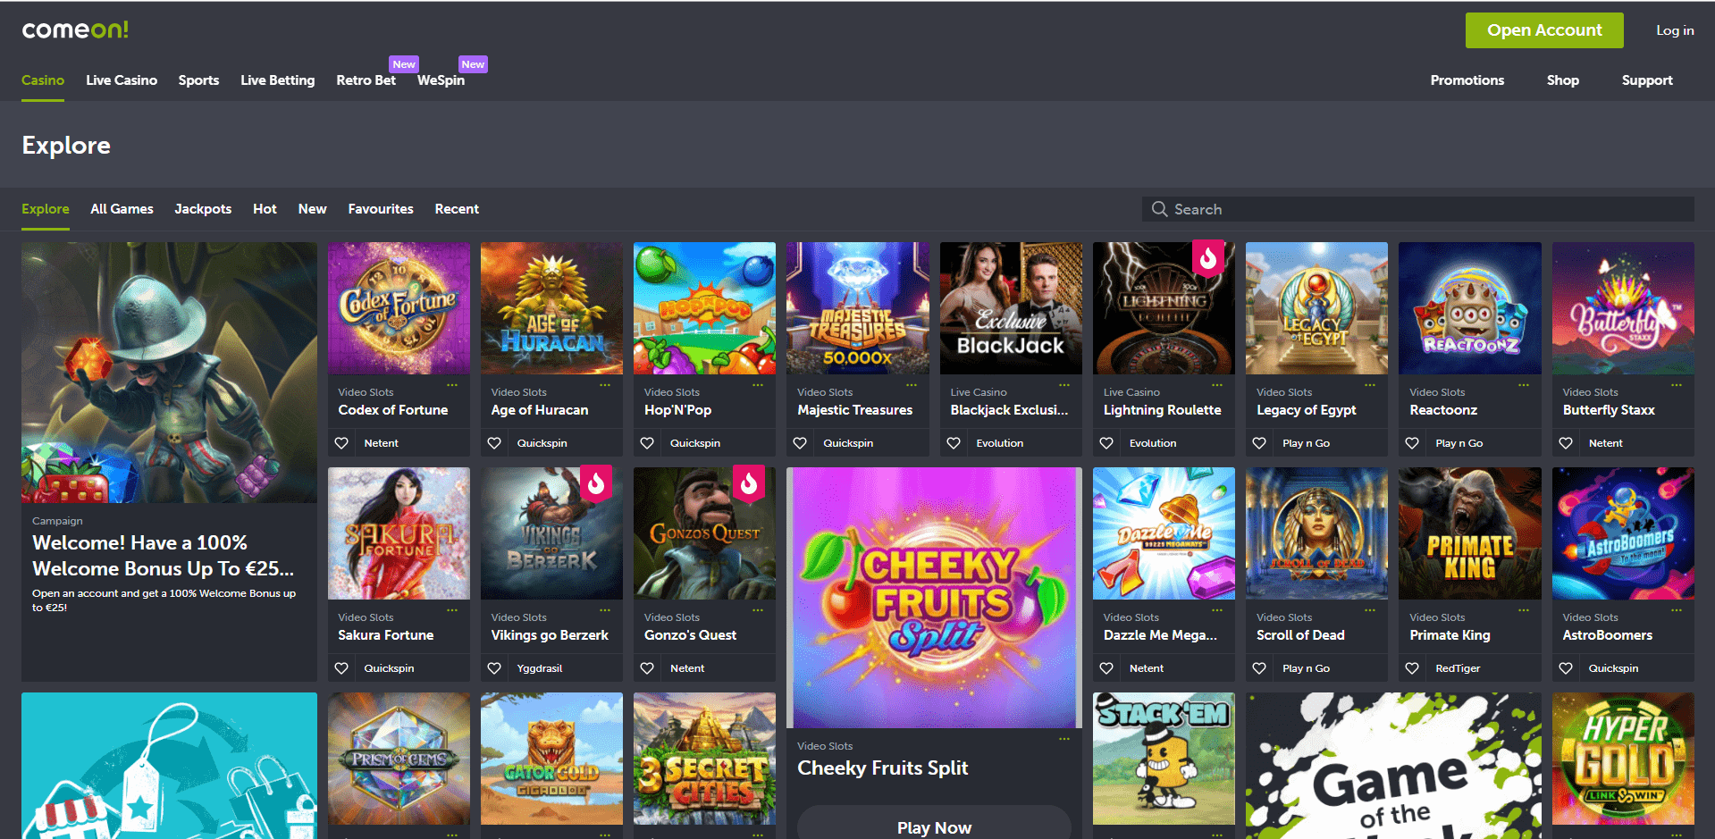Open three-dot menu for Butterfly Staxx
This screenshot has width=1715, height=839.
coord(1677,385)
